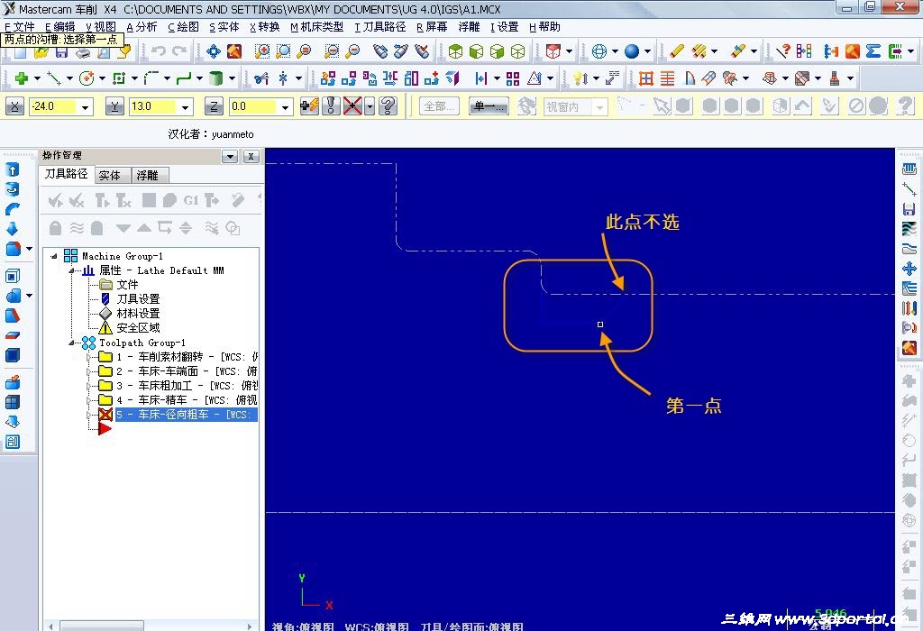
Task: Click the redo arrow icon
Action: (179, 51)
